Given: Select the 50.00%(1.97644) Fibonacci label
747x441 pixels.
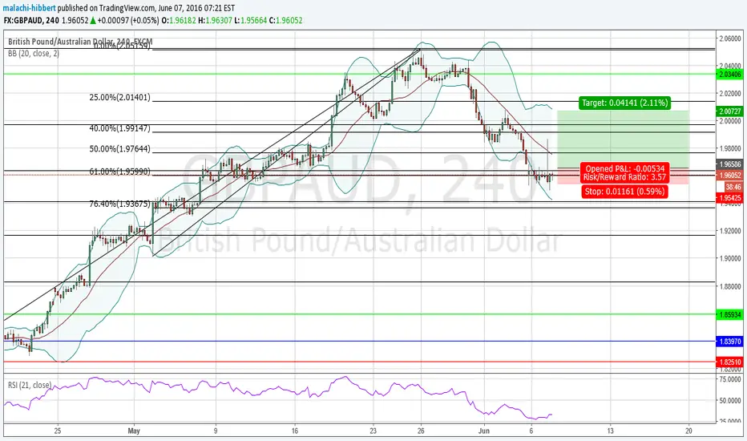Looking at the screenshot, I should coord(119,149).
